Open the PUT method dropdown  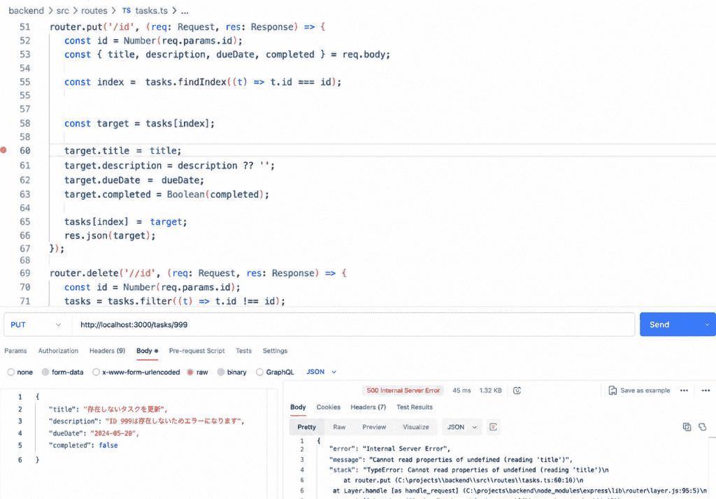[38, 324]
